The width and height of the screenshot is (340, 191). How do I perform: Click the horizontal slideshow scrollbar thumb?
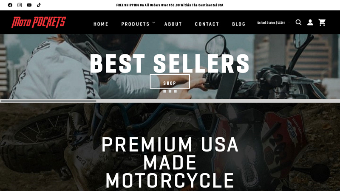click(48, 101)
